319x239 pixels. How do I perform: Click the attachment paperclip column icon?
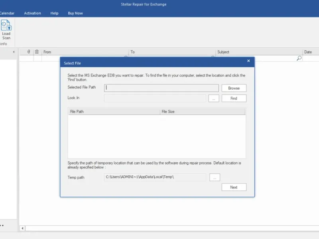[x=29, y=52]
